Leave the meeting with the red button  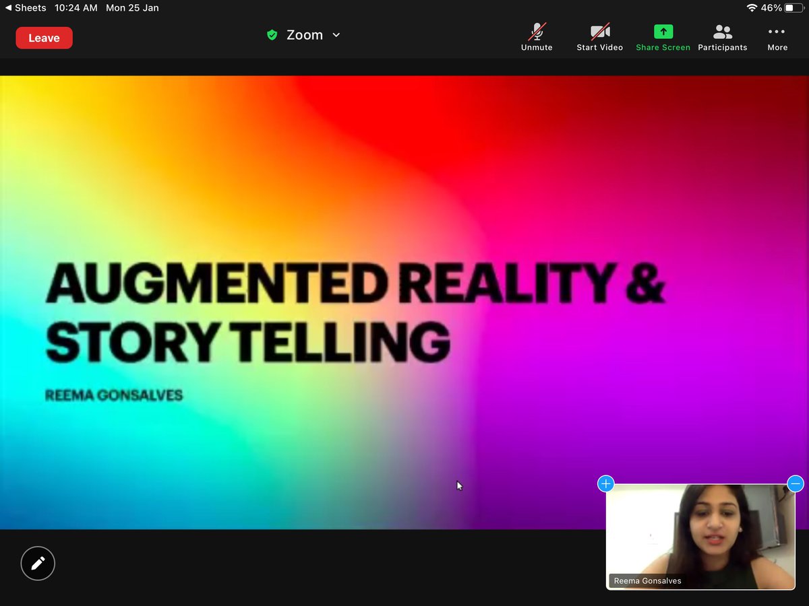[44, 38]
